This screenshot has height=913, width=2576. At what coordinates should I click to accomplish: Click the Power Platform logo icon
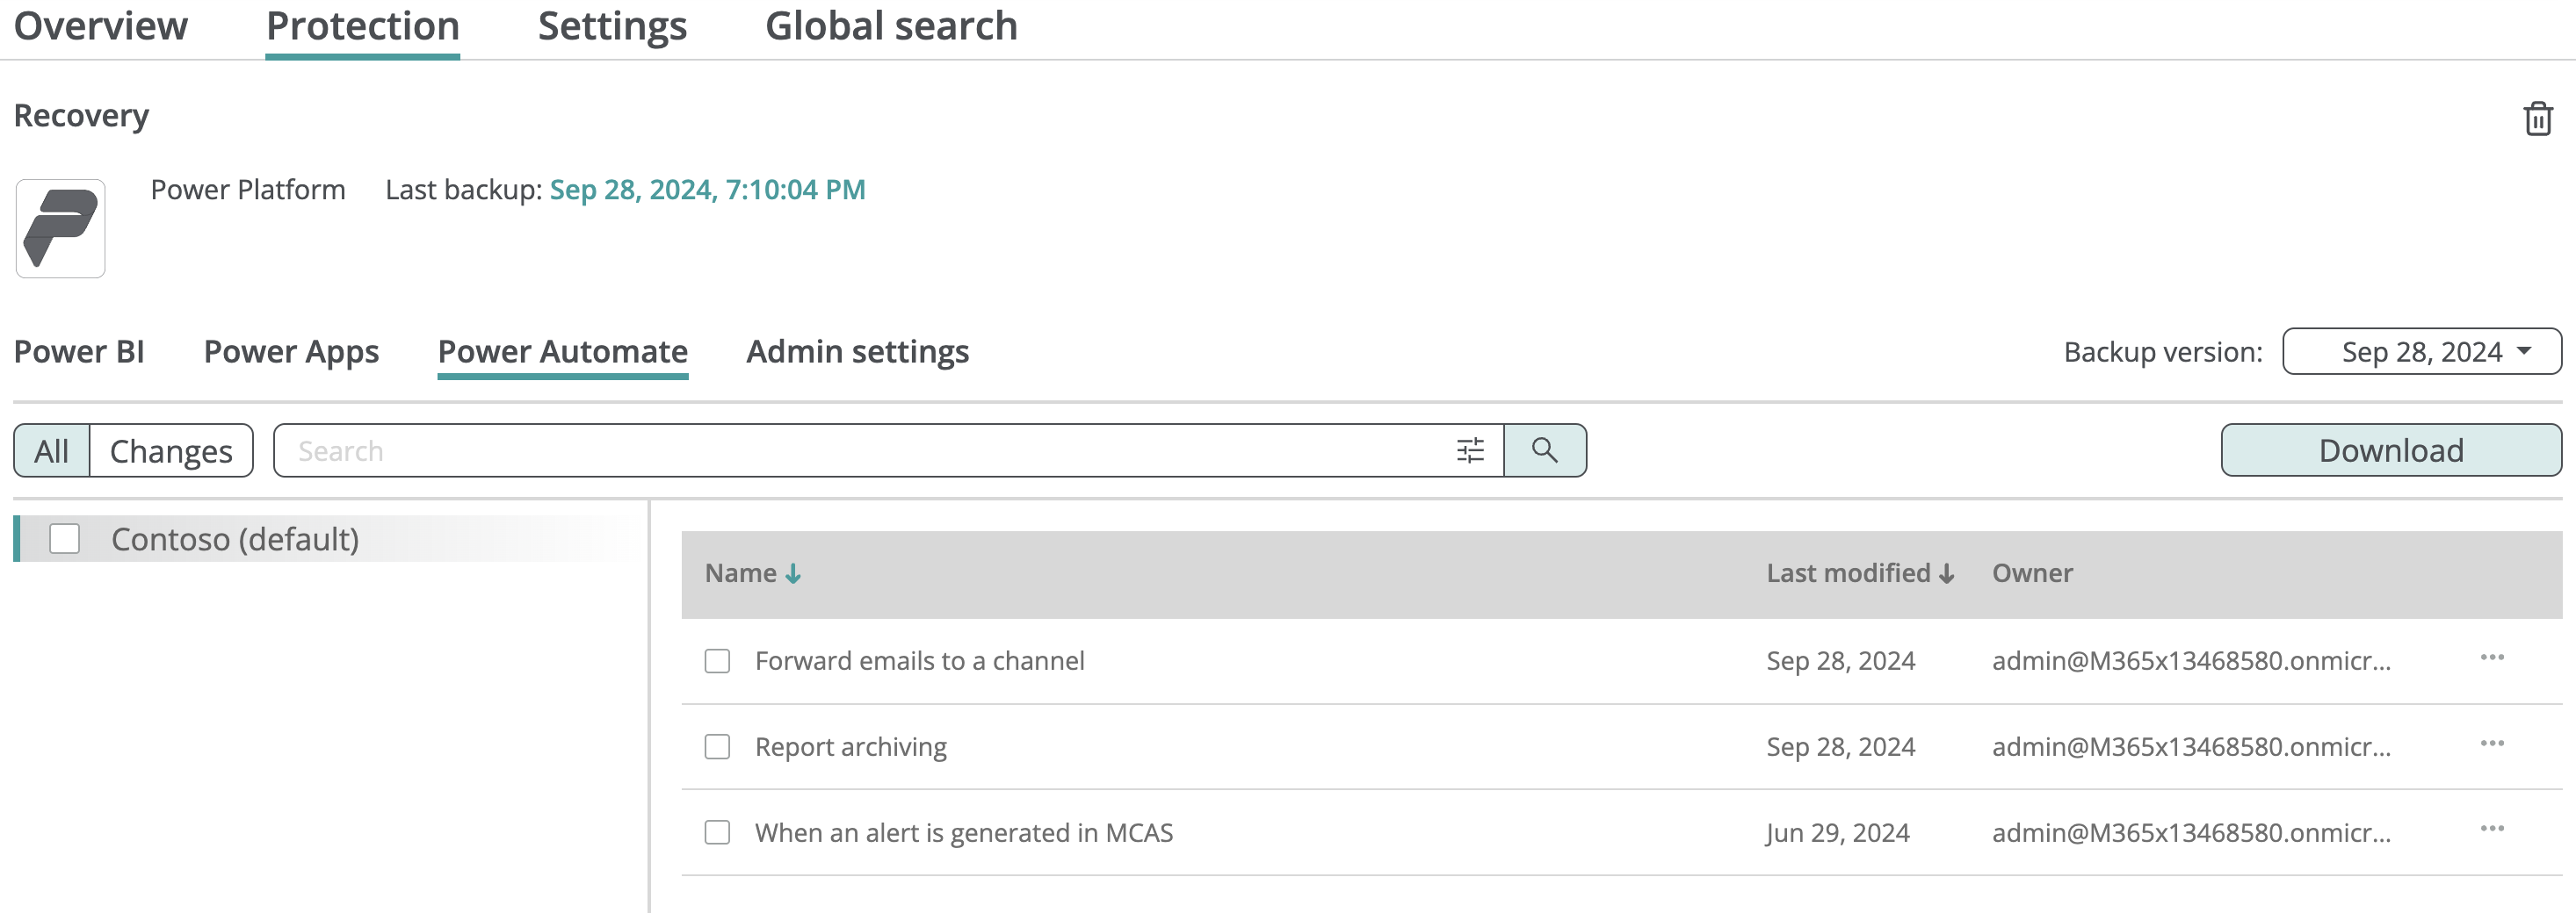coord(60,229)
